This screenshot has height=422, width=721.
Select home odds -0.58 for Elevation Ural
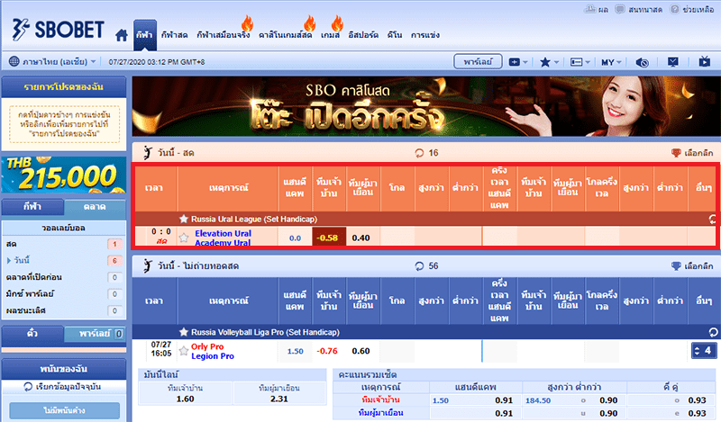pyautogui.click(x=329, y=238)
